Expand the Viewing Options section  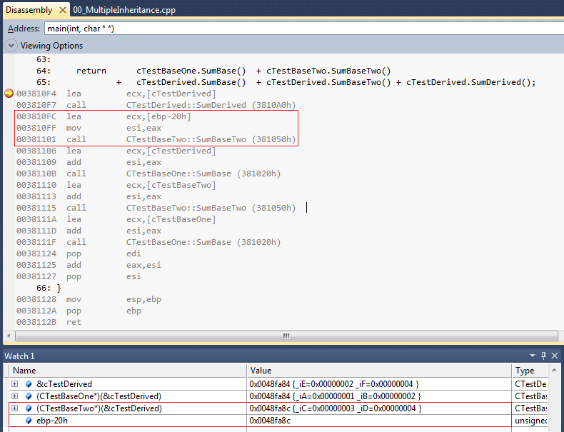(11, 46)
